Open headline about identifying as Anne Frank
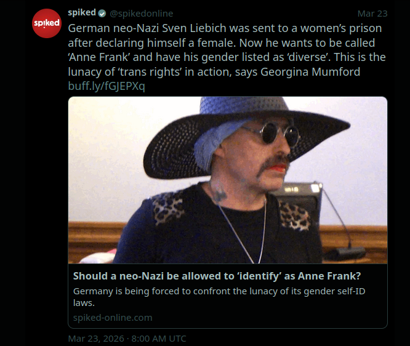The height and width of the screenshot is (346, 410). click(x=216, y=275)
